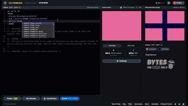Select webkit-animation-delay autocomplete suggestion
This screenshot has width=188, height=106.
[x=37, y=32]
